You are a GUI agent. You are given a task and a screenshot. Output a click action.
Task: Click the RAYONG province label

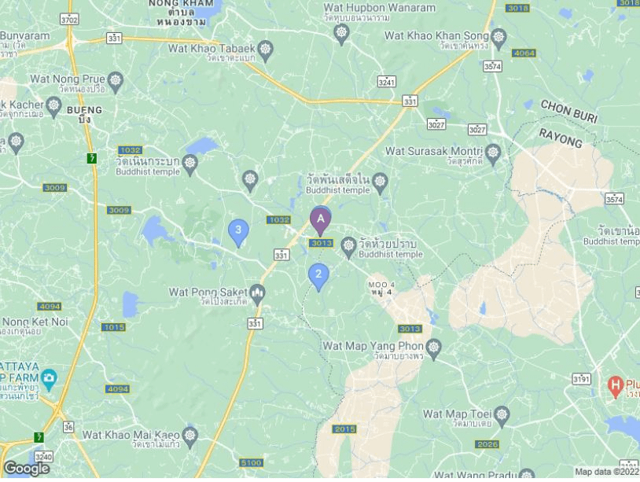[x=561, y=138]
